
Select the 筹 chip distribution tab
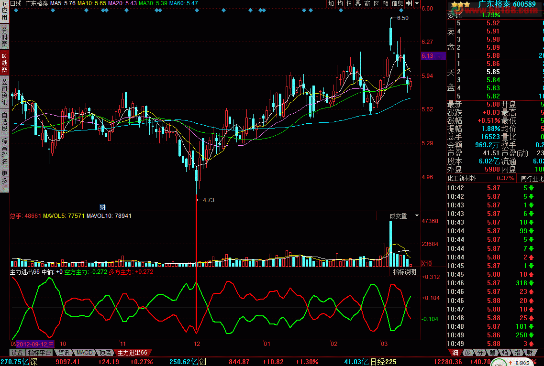pyautogui.click(x=492, y=353)
